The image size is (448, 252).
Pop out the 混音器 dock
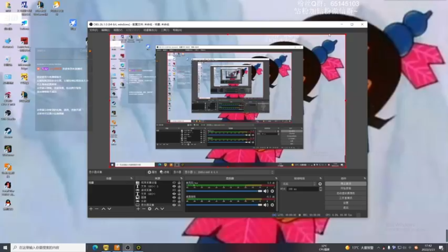pos(276,178)
